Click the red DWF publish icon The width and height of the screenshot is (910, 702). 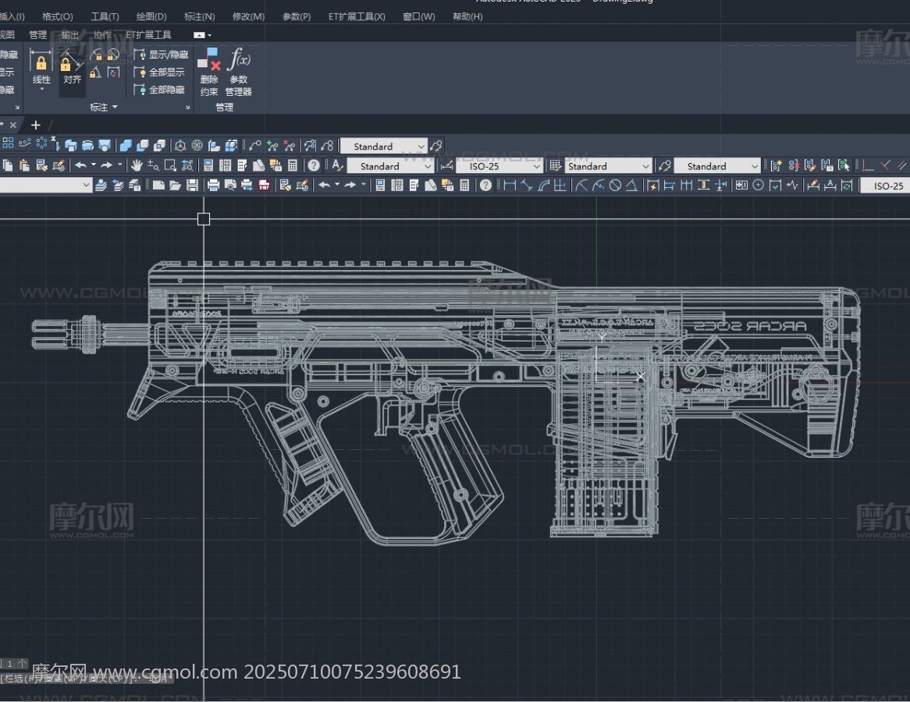[264, 185]
